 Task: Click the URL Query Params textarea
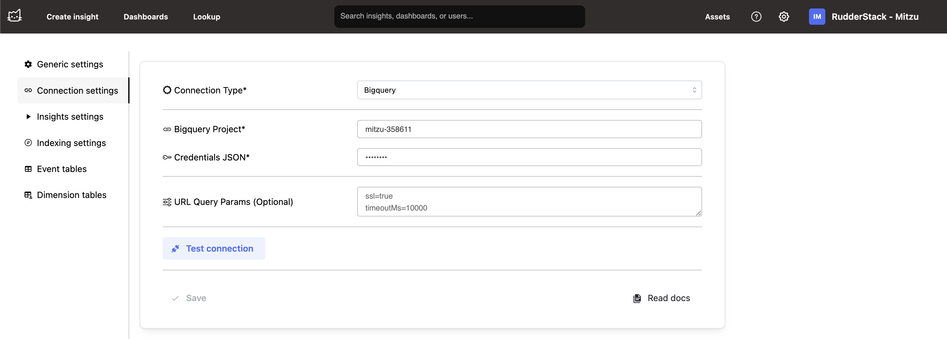(x=529, y=202)
